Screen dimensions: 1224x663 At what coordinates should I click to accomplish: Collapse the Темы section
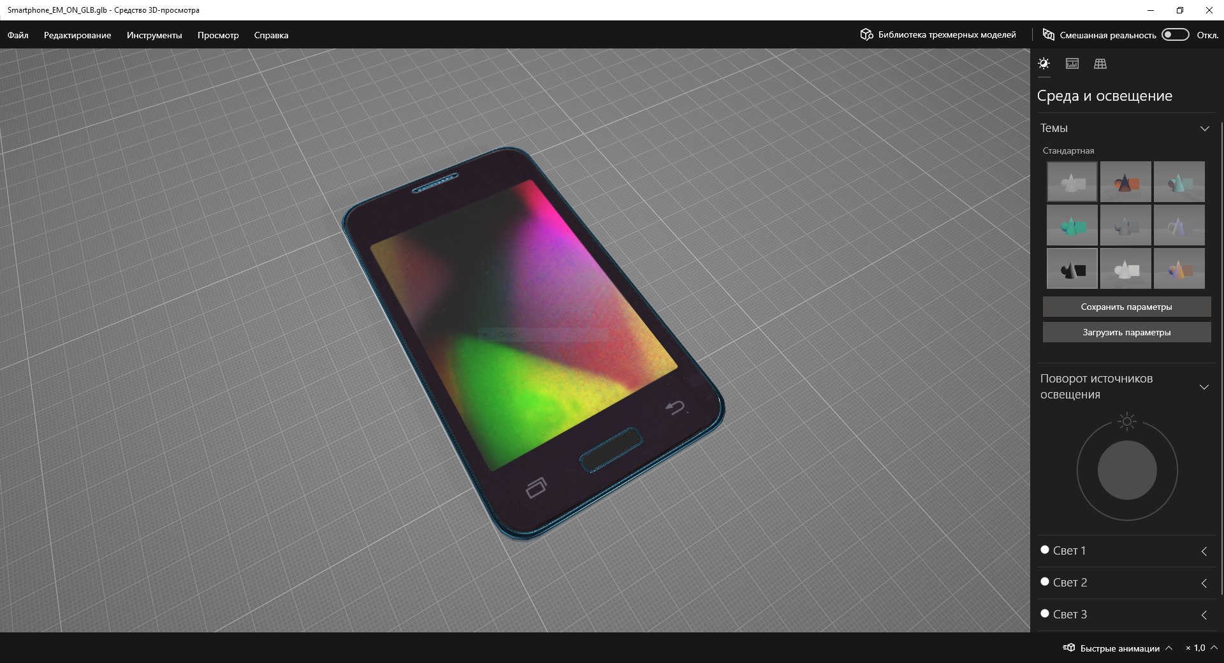tap(1204, 129)
